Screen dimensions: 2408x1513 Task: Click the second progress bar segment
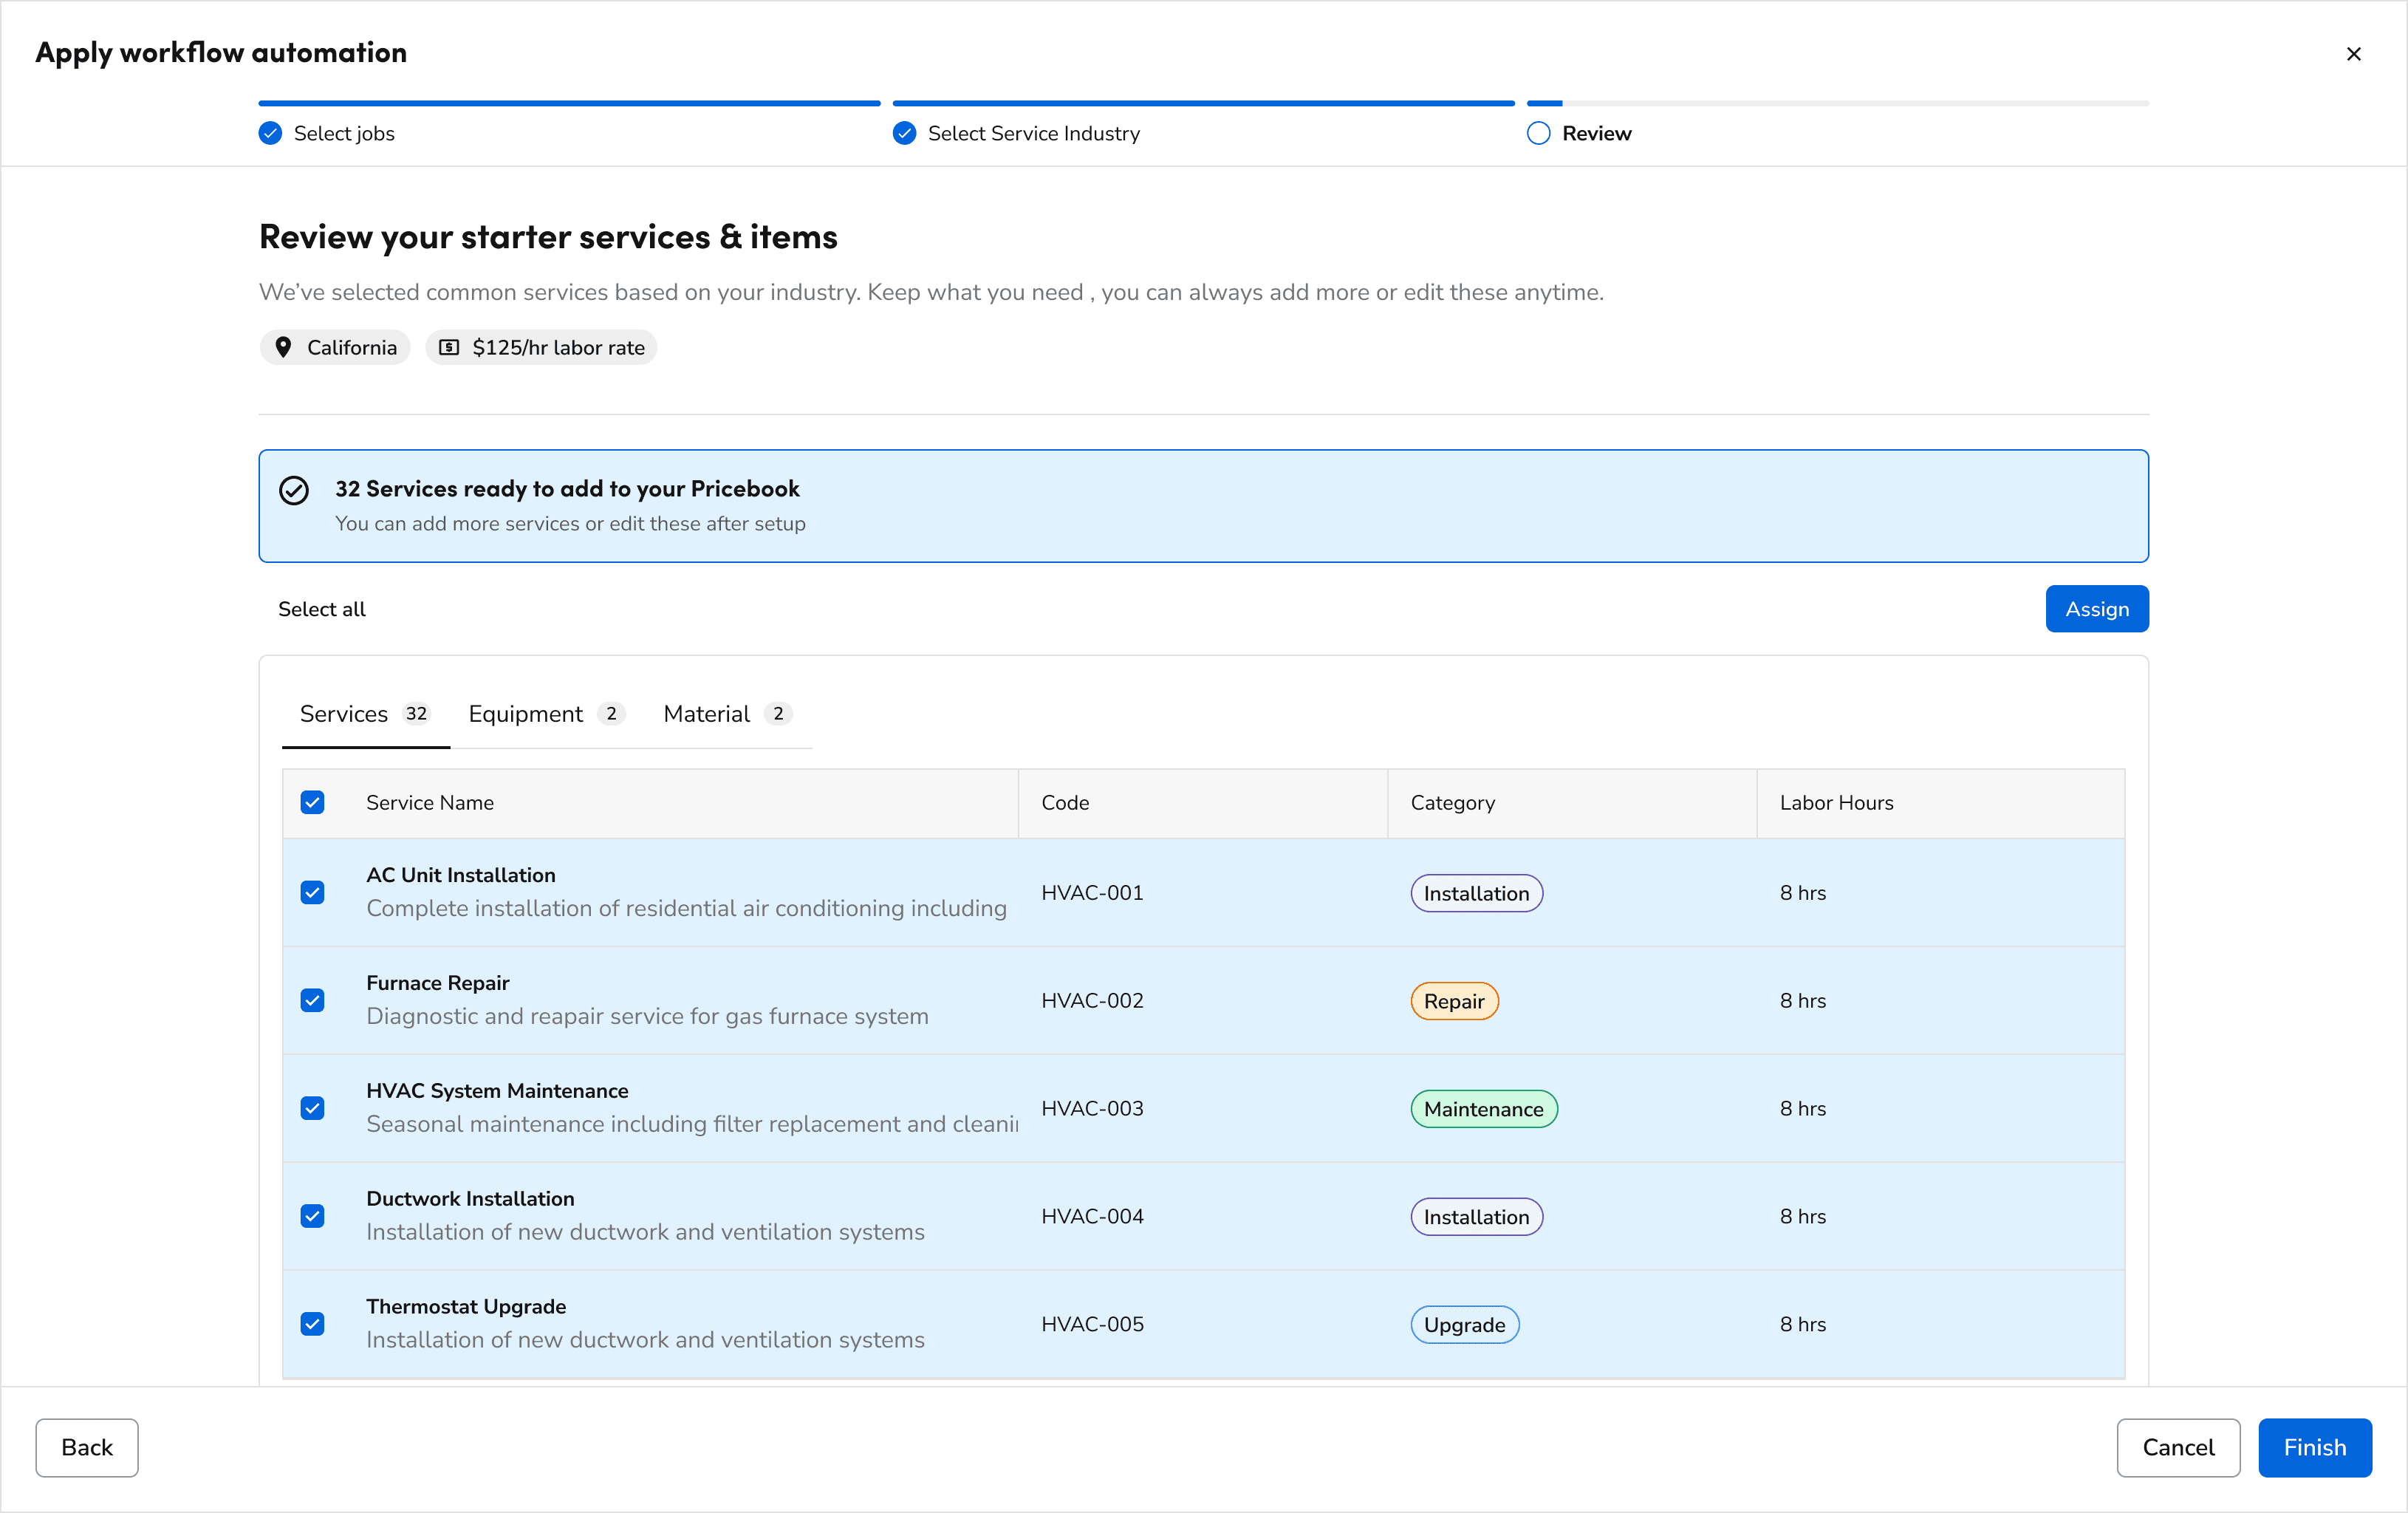click(1203, 103)
